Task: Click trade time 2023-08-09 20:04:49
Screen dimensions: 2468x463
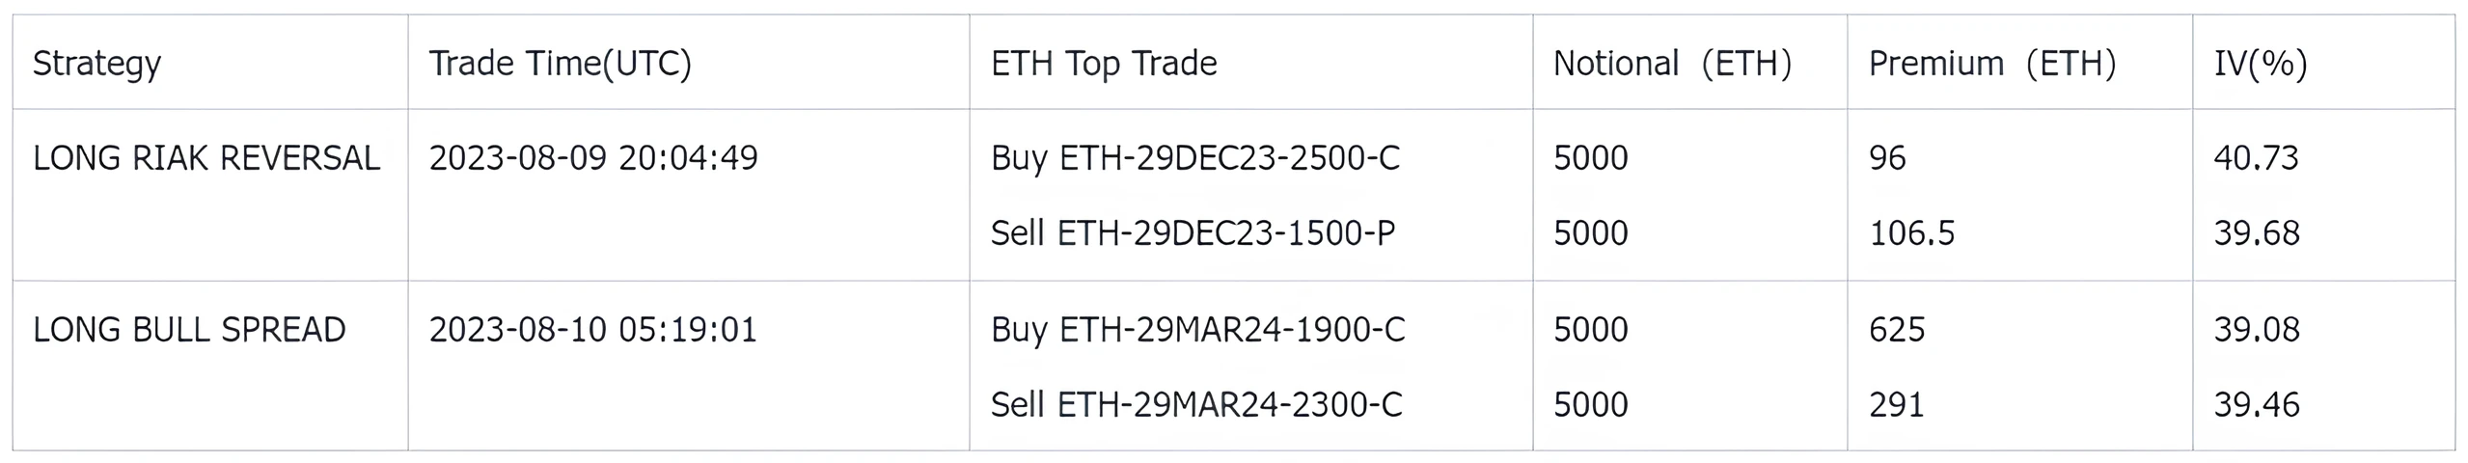Action: point(593,157)
